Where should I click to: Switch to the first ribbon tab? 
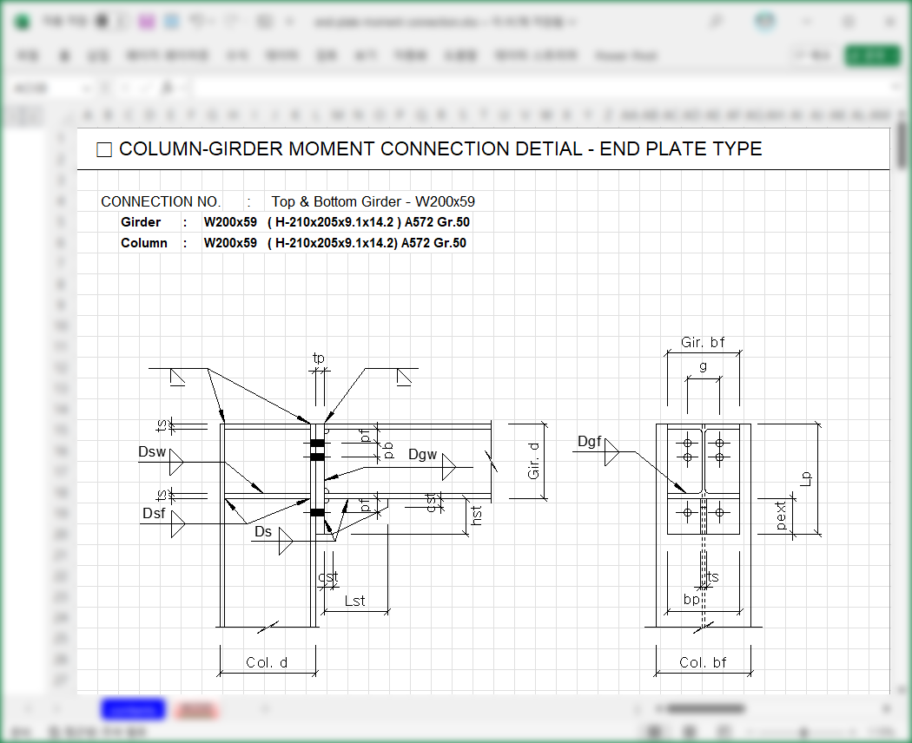pyautogui.click(x=27, y=55)
